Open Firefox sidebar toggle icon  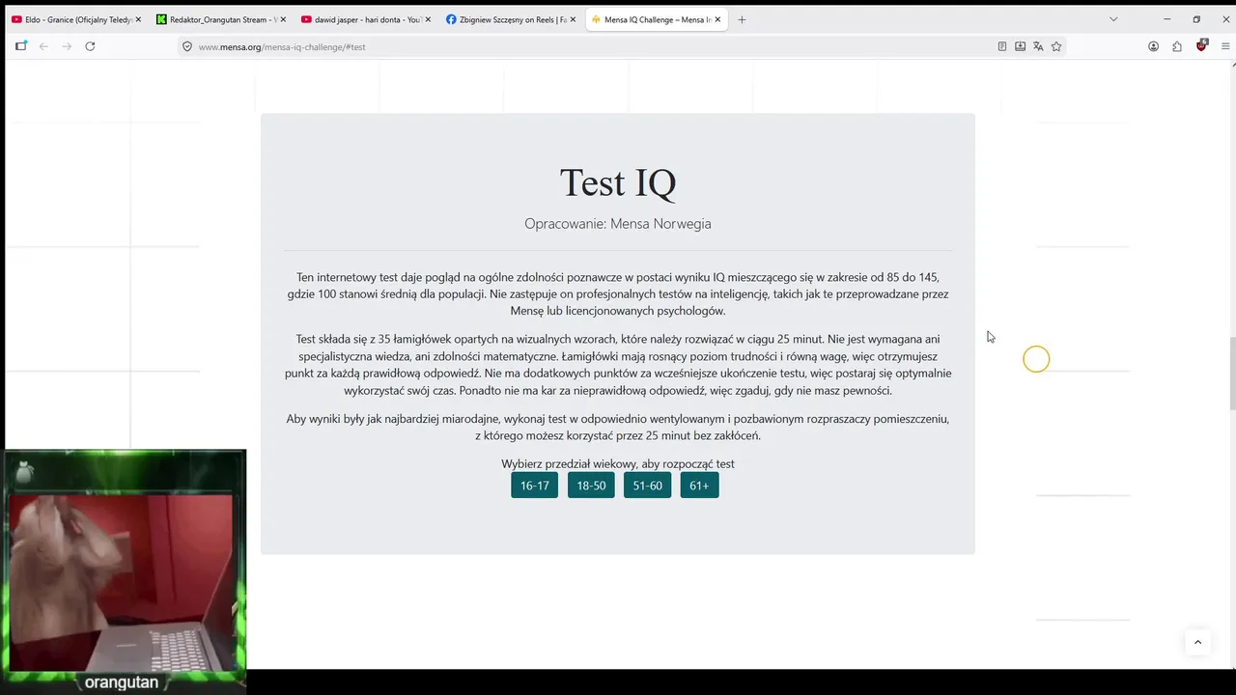pos(21,46)
